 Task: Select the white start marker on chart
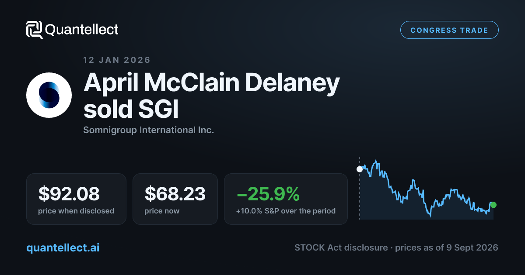click(360, 169)
